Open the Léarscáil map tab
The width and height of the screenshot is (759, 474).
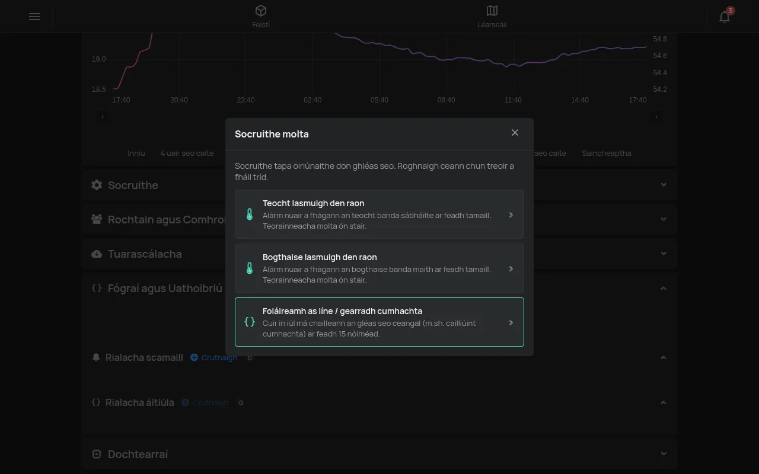click(492, 17)
